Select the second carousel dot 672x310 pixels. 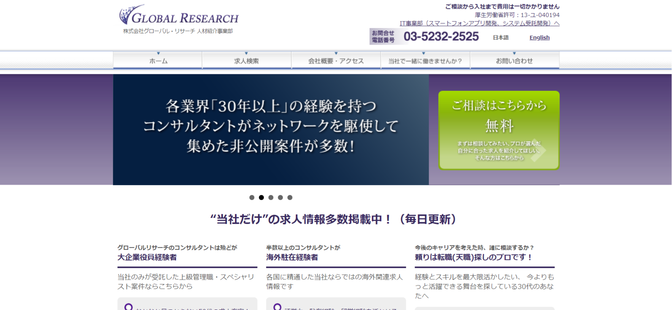point(261,197)
